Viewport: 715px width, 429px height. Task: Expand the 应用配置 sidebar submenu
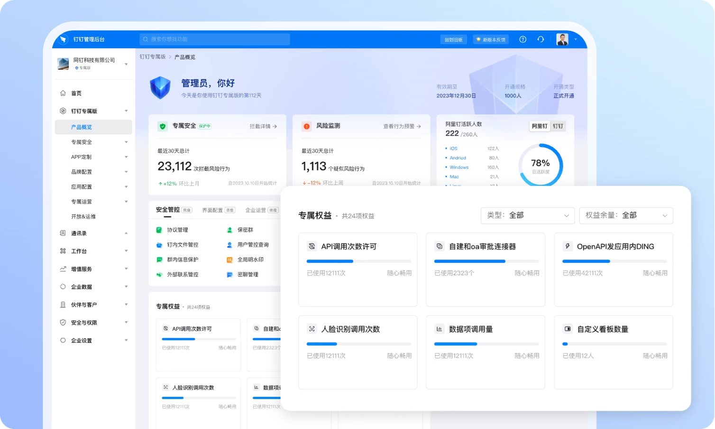[126, 187]
